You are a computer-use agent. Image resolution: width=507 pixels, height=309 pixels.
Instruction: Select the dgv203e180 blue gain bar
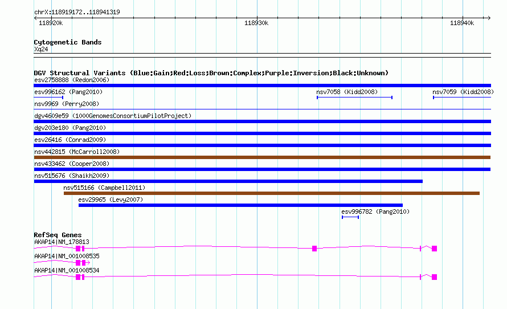pos(262,133)
